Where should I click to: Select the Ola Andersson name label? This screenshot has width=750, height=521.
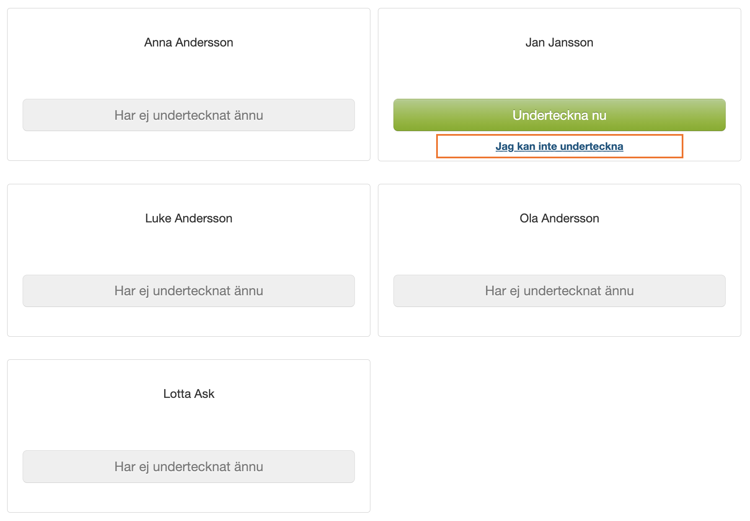[x=559, y=218]
